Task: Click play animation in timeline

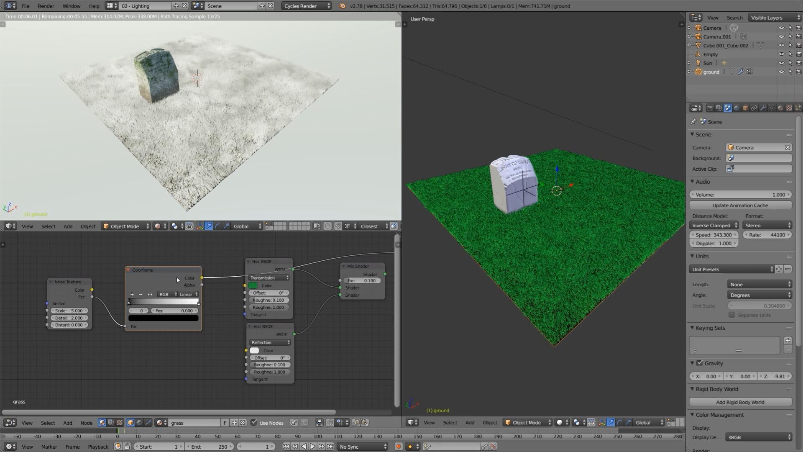Action: pos(312,447)
